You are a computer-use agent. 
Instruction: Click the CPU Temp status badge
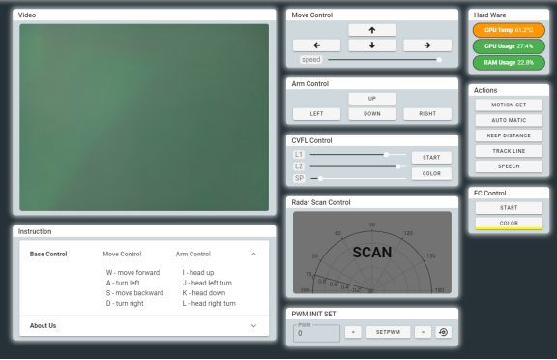pos(509,30)
